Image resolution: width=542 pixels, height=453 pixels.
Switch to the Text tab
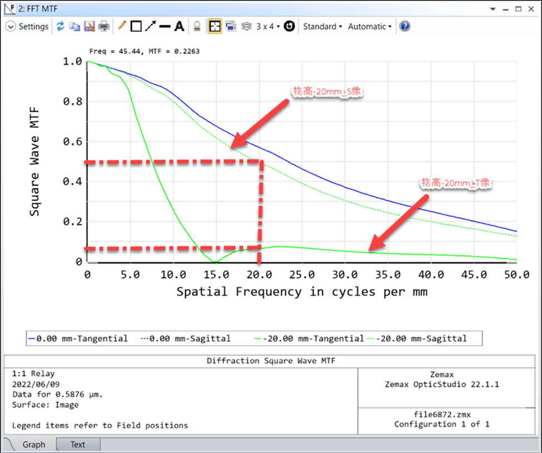point(78,444)
